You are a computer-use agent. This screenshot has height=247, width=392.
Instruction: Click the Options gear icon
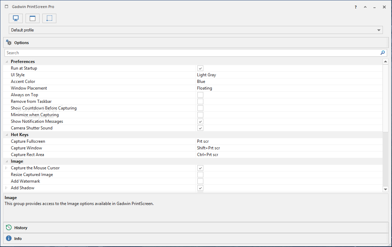(9, 42)
